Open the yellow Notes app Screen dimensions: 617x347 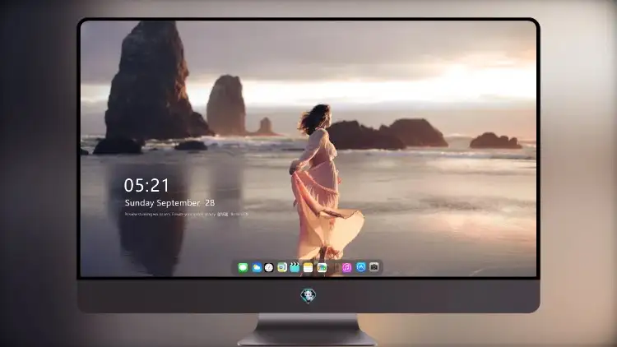pos(308,267)
